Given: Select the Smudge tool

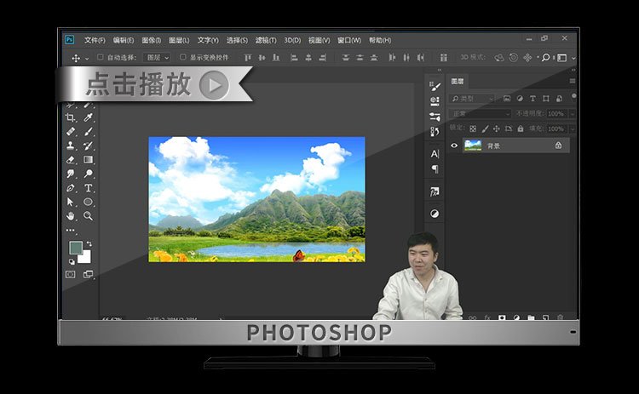Looking at the screenshot, I should coord(71,174).
